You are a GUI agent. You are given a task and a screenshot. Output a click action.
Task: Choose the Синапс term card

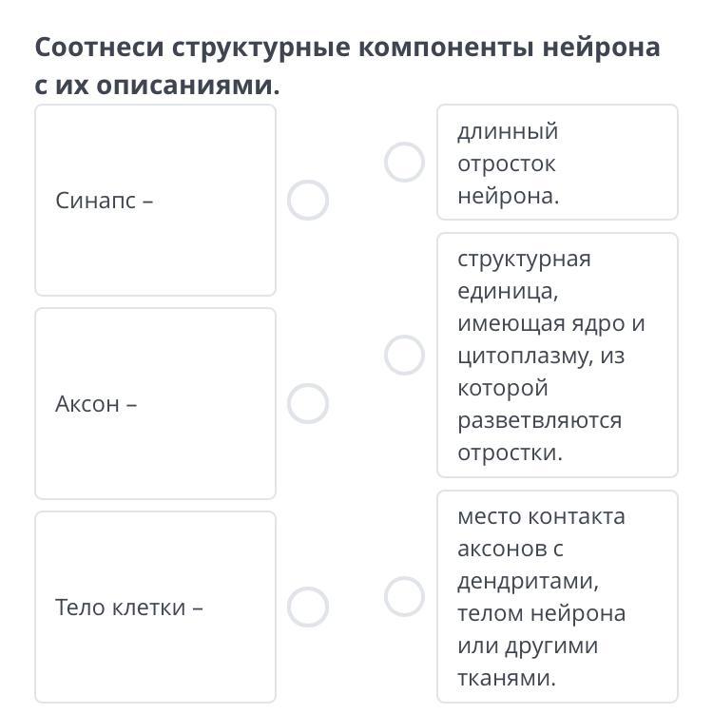click(x=155, y=200)
